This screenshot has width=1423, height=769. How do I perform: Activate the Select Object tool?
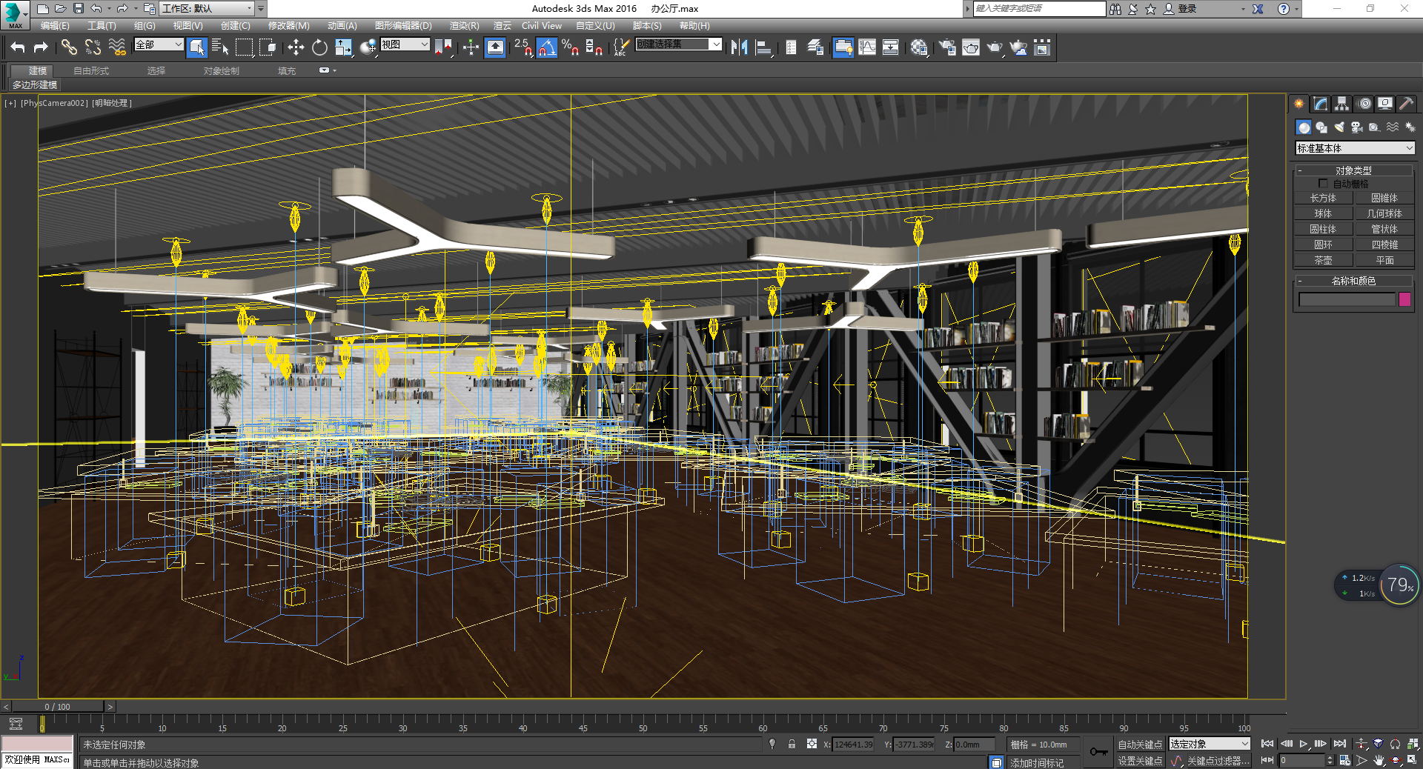pyautogui.click(x=196, y=47)
